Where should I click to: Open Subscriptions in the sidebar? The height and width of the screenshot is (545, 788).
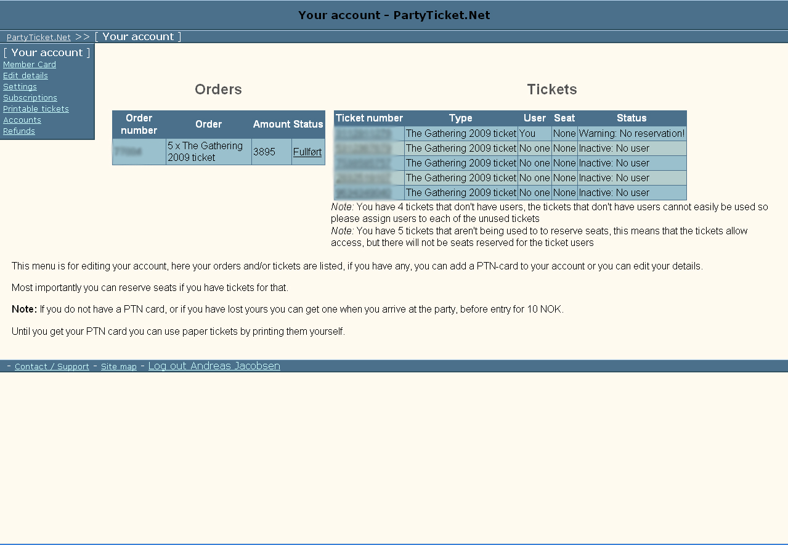pos(30,97)
